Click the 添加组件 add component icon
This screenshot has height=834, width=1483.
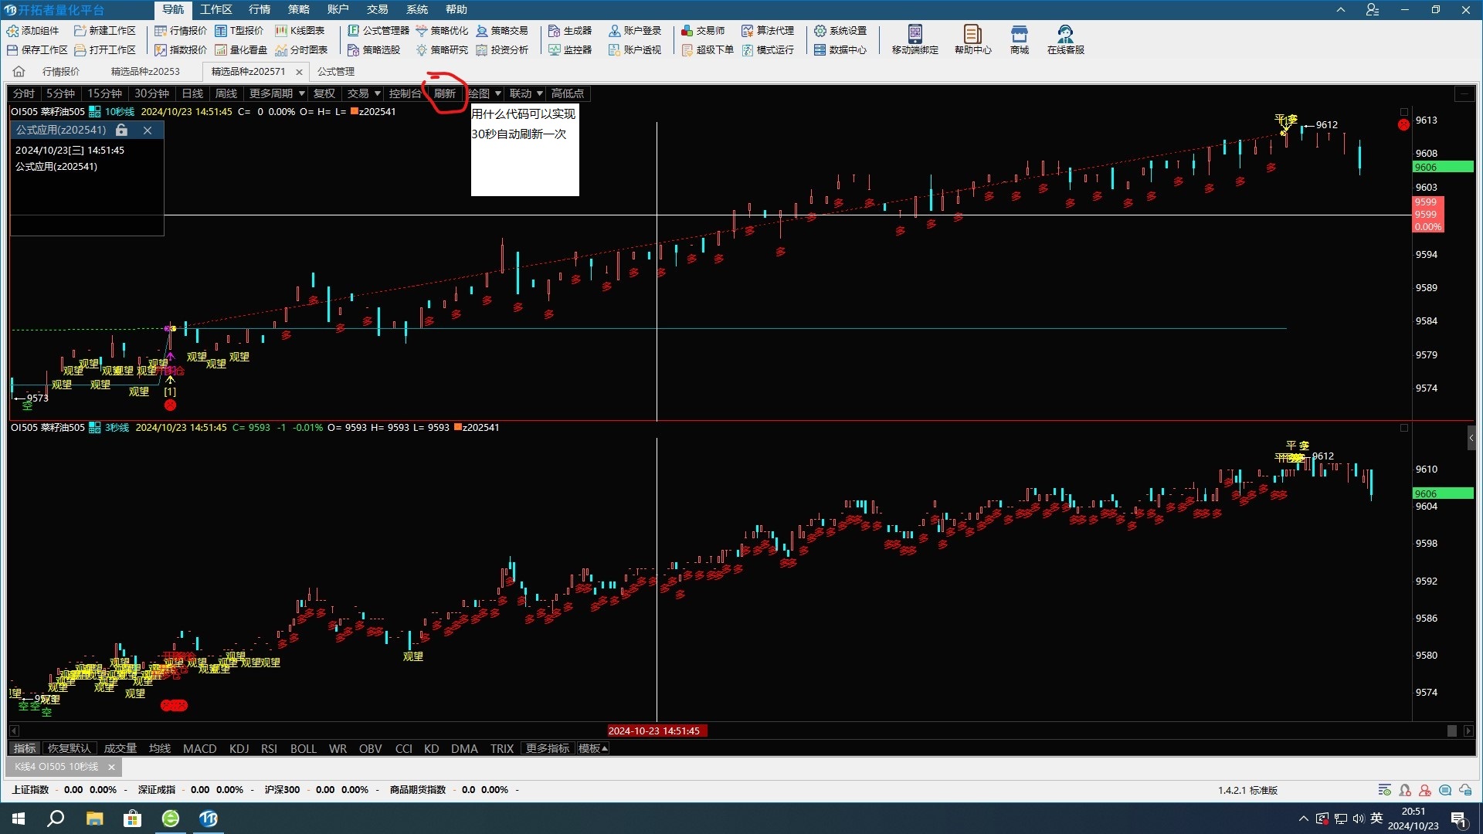[12, 31]
